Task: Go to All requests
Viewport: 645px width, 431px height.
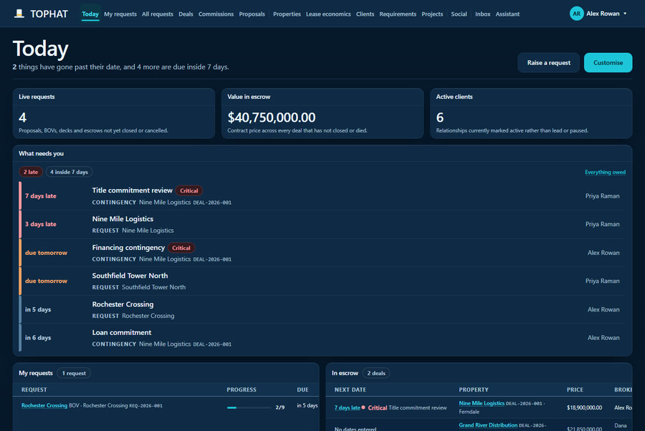Action: tap(158, 14)
